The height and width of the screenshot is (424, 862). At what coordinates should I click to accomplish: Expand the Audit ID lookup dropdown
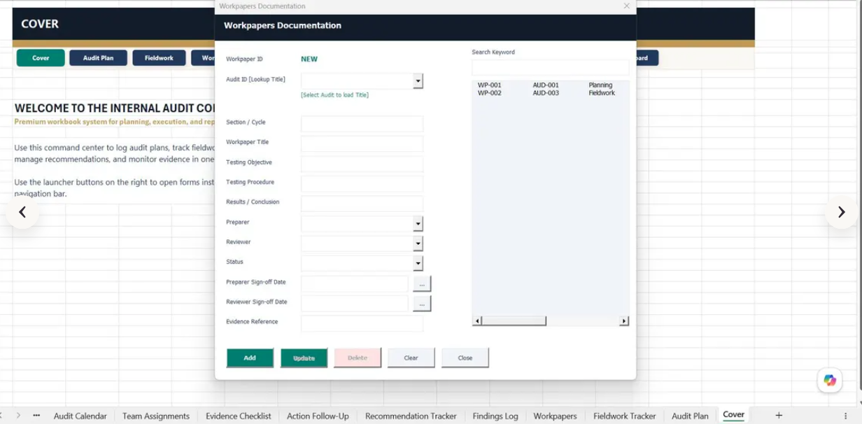pos(418,81)
